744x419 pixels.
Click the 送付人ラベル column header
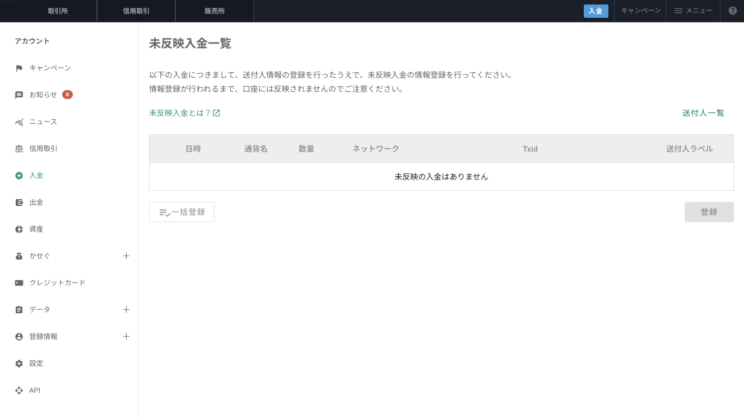pyautogui.click(x=689, y=149)
